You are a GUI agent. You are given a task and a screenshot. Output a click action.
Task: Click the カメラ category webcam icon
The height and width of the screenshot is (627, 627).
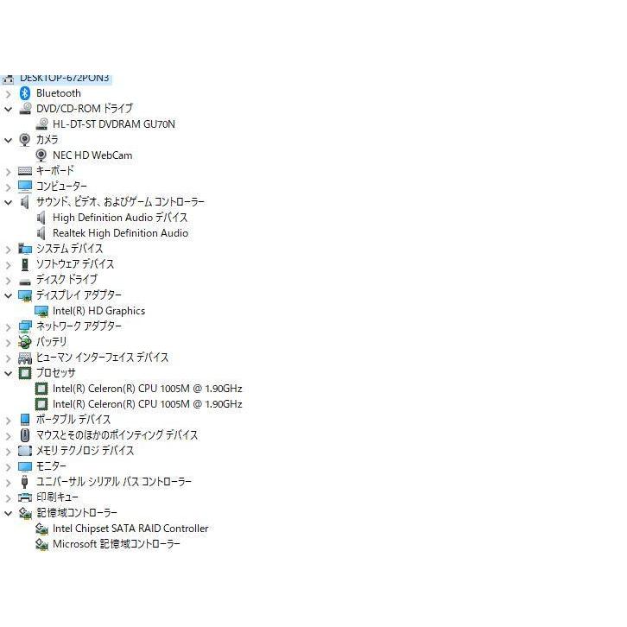[25, 140]
